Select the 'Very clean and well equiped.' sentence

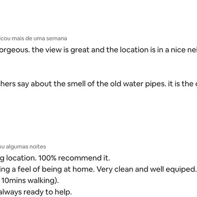click(146, 169)
